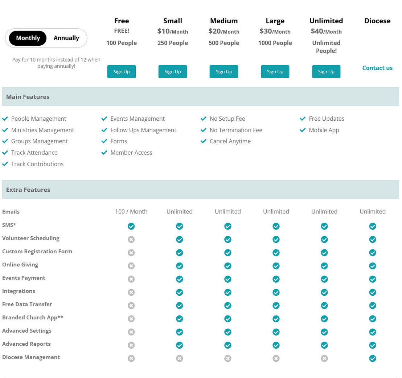Click checkmark beside Mobile App

pyautogui.click(x=303, y=130)
